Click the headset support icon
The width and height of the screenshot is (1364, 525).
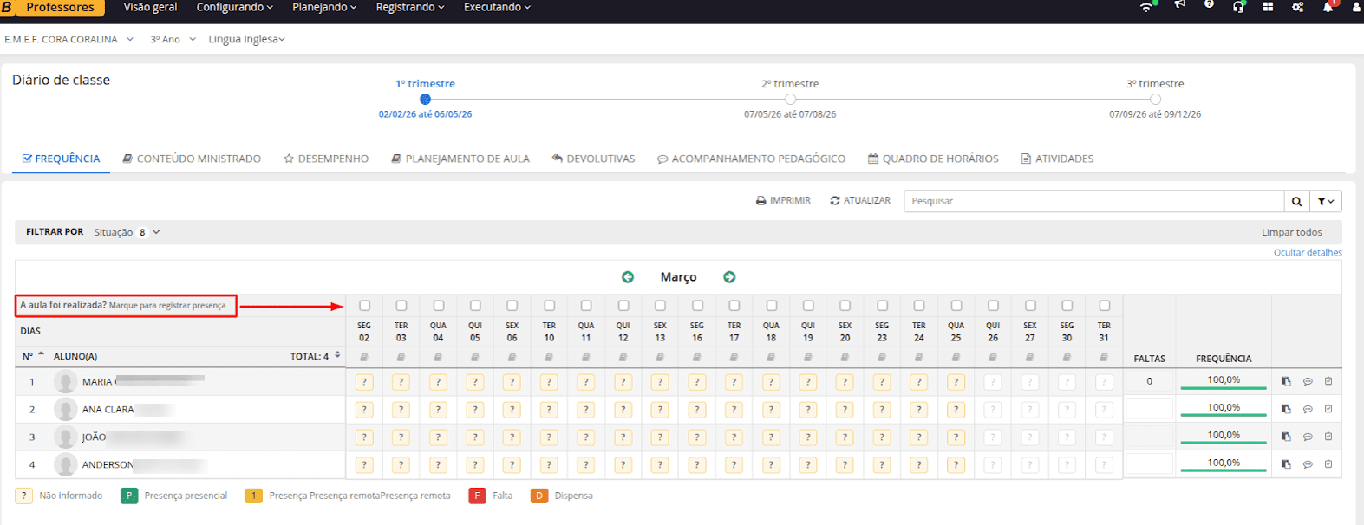(x=1238, y=7)
